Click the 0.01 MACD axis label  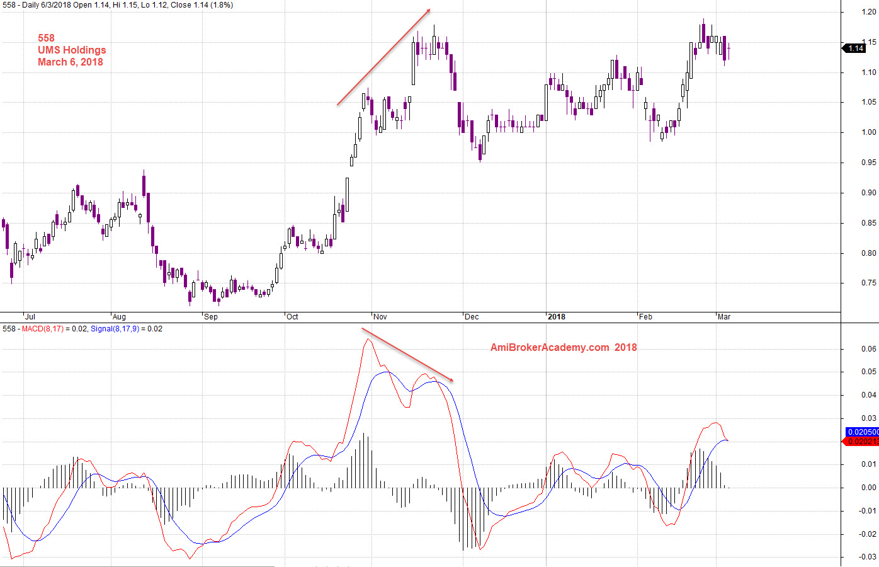coord(869,464)
